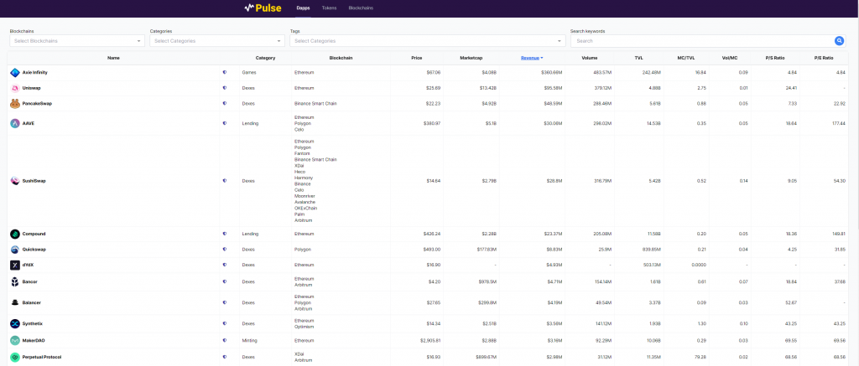Viewport: 859px width, 366px height.
Task: Click the Price column header
Action: tap(417, 58)
